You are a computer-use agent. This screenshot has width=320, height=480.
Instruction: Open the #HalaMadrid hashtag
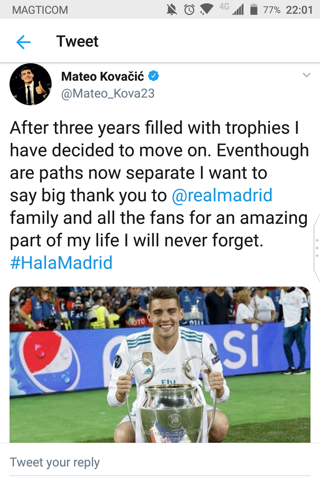coord(61,262)
